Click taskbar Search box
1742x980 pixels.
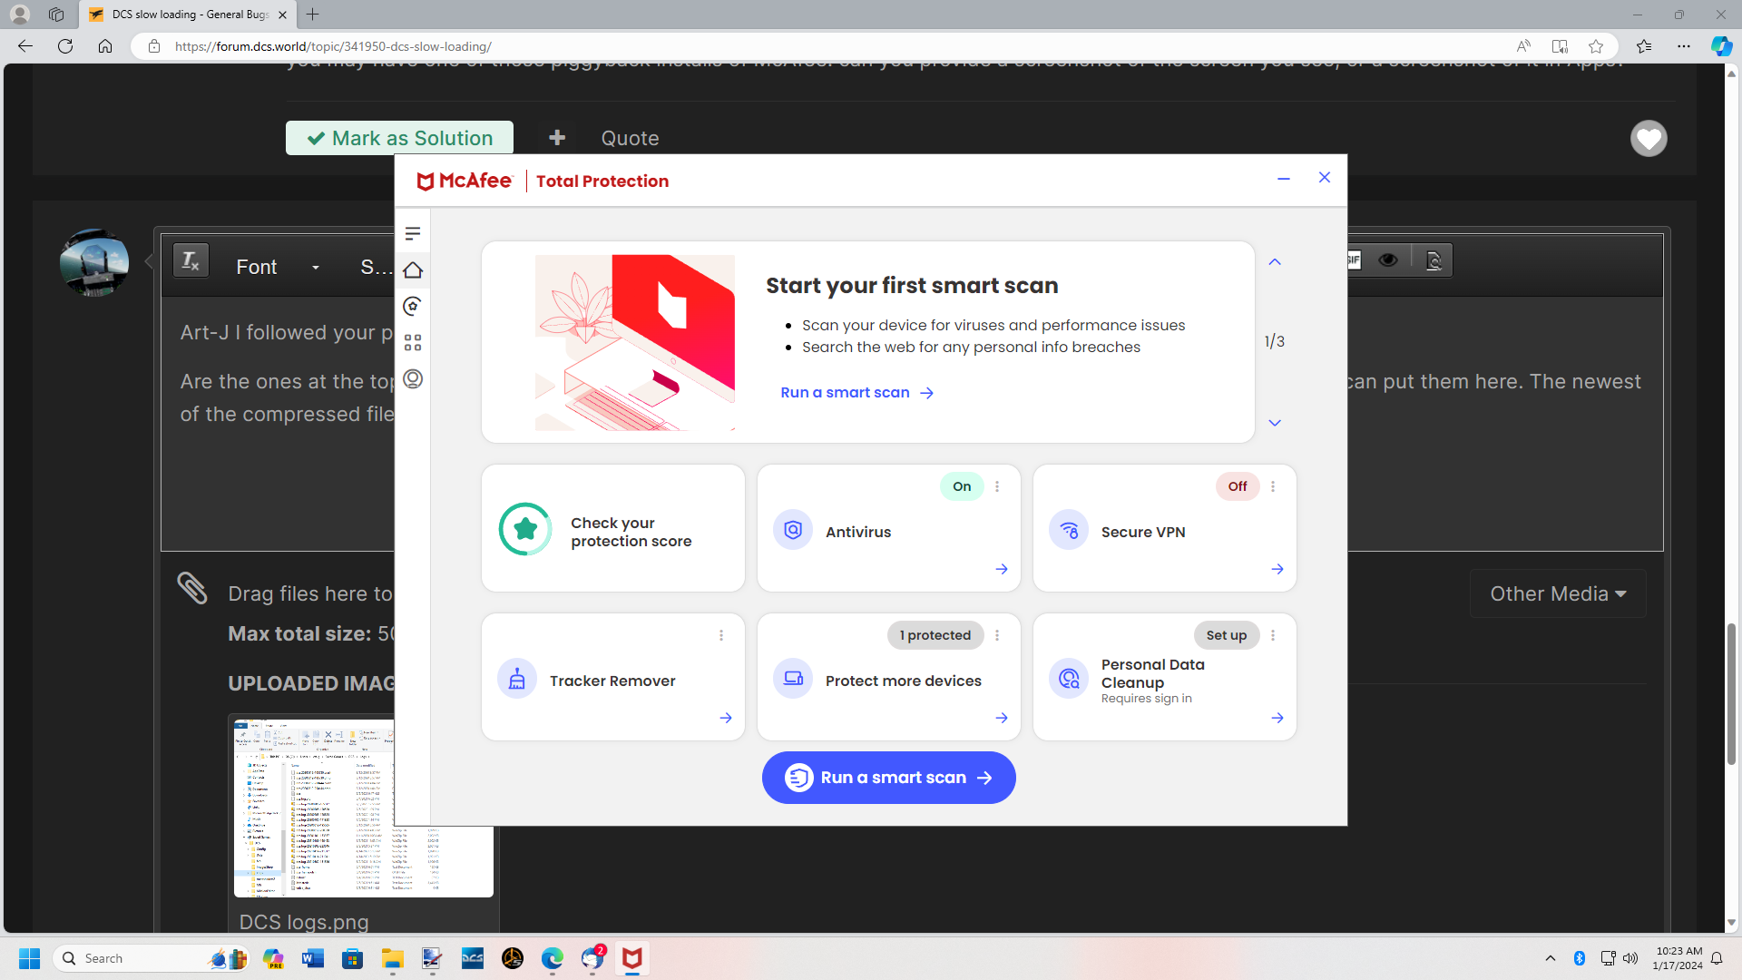pos(152,958)
